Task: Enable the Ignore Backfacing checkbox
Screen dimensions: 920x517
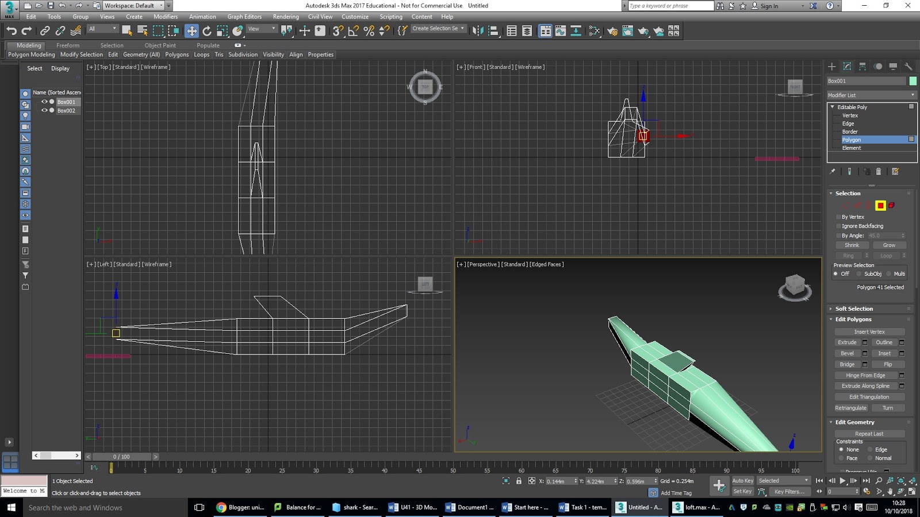Action: [838, 226]
